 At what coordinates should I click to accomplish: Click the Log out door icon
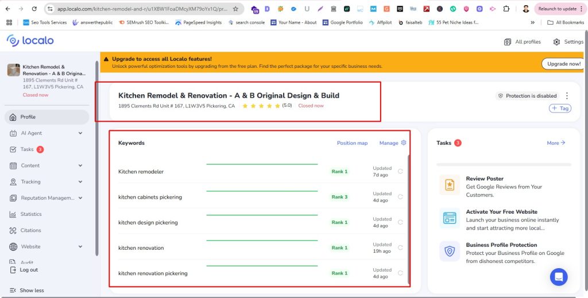(13, 270)
